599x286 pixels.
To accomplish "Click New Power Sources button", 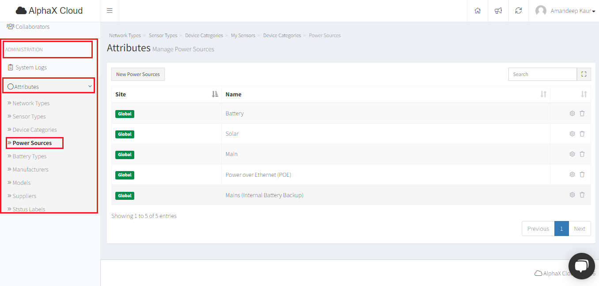I will pyautogui.click(x=138, y=74).
